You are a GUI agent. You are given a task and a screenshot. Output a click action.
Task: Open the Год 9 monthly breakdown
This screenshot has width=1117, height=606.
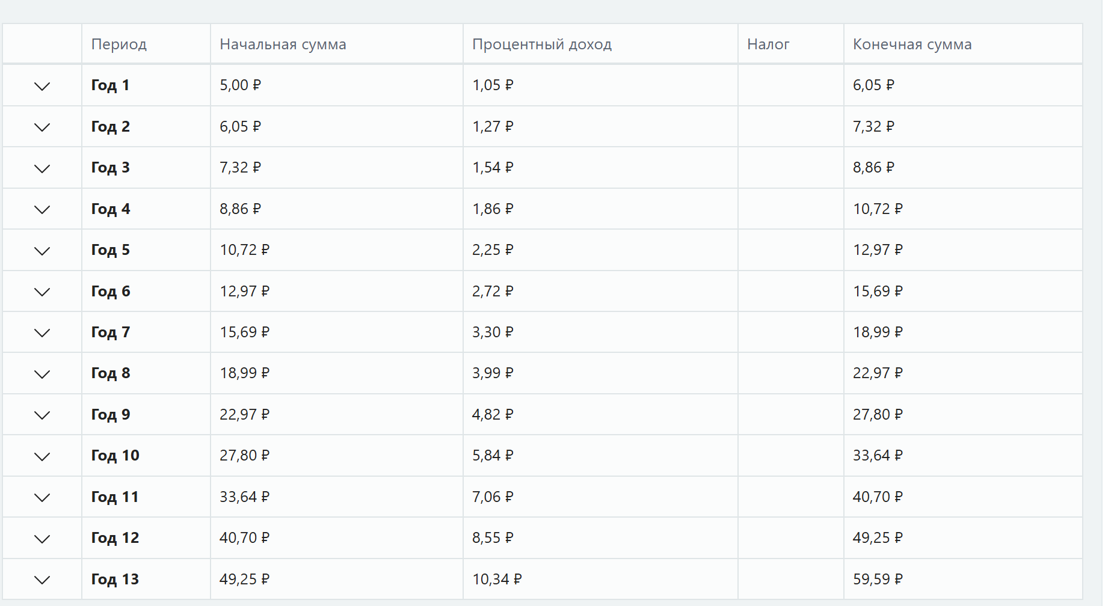click(42, 415)
